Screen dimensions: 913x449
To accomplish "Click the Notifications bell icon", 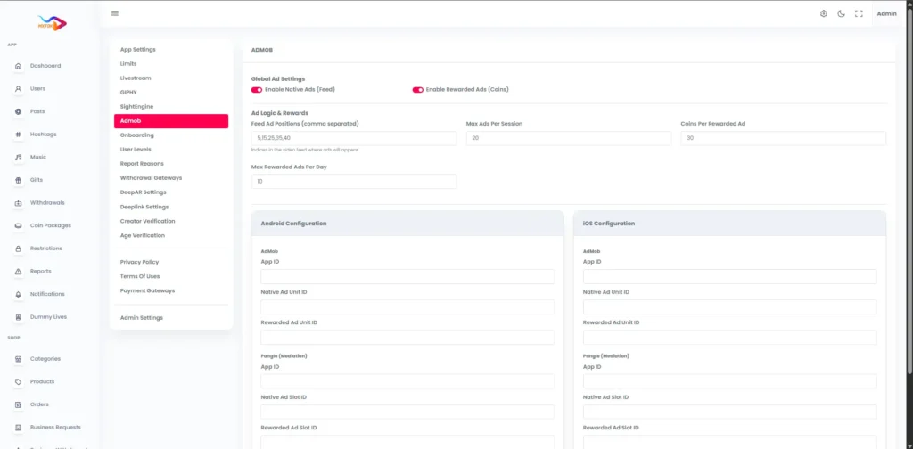I will pyautogui.click(x=18, y=294).
